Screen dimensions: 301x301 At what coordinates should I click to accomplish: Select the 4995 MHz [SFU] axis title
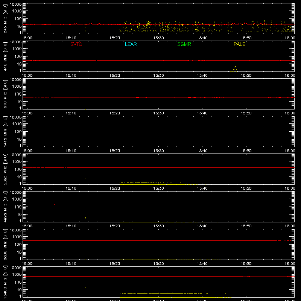[x=5, y=207]
